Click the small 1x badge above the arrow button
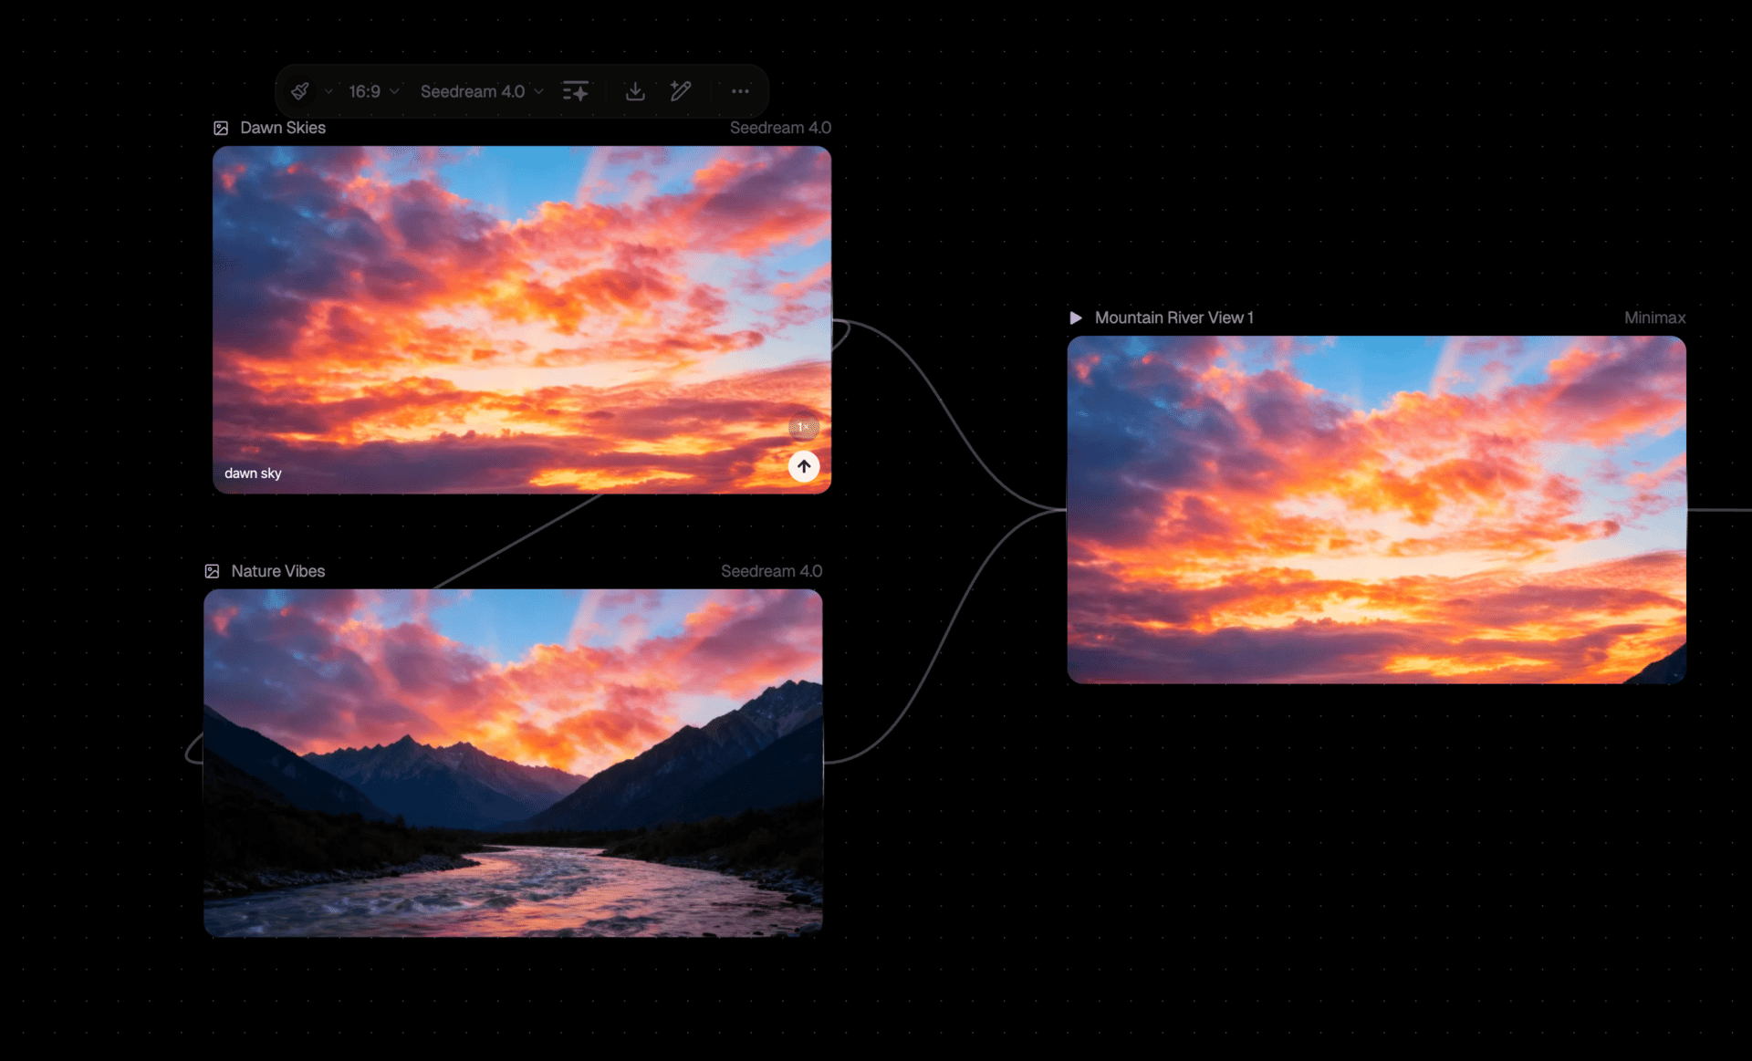1752x1061 pixels. coord(803,427)
